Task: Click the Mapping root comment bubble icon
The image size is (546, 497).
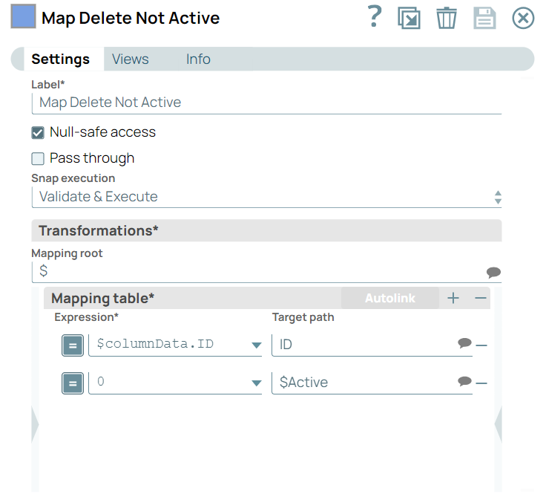Action: click(x=493, y=272)
